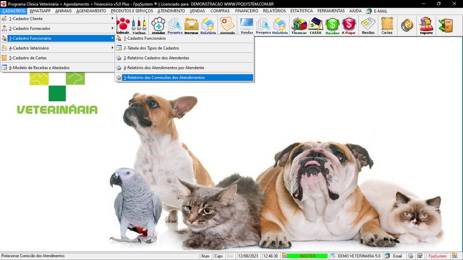Click the green Receber dollar icon
This screenshot has width=463, height=260.
(332, 25)
